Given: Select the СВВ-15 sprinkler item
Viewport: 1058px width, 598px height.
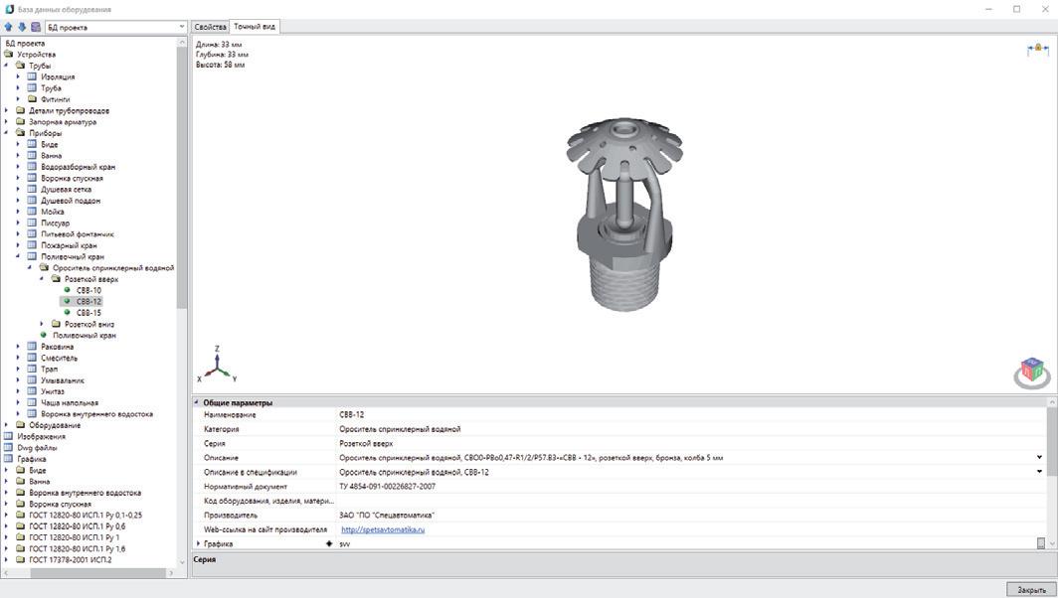Looking at the screenshot, I should [x=88, y=313].
